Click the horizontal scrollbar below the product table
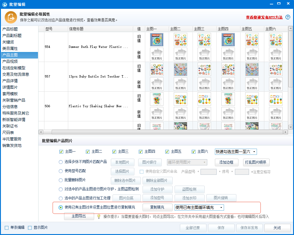 click(162, 132)
